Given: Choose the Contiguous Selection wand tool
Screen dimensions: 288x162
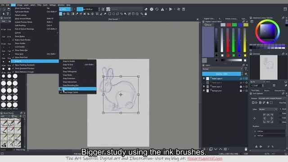Looking at the screenshot, I should (x=125, y=14).
